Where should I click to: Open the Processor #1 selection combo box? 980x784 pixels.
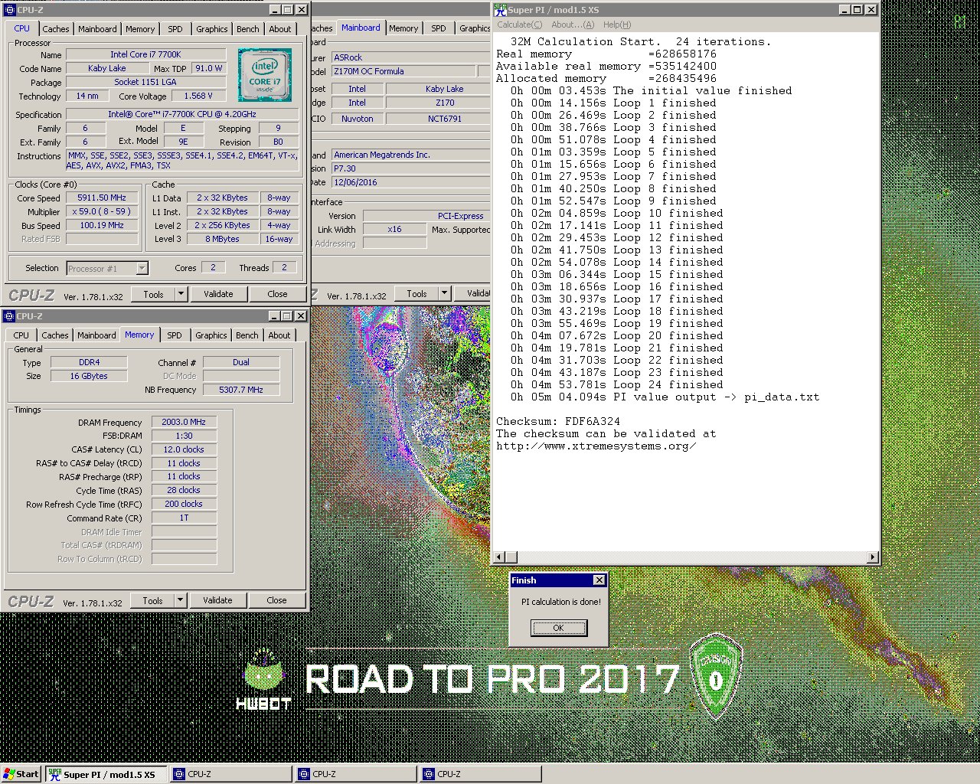tap(107, 268)
